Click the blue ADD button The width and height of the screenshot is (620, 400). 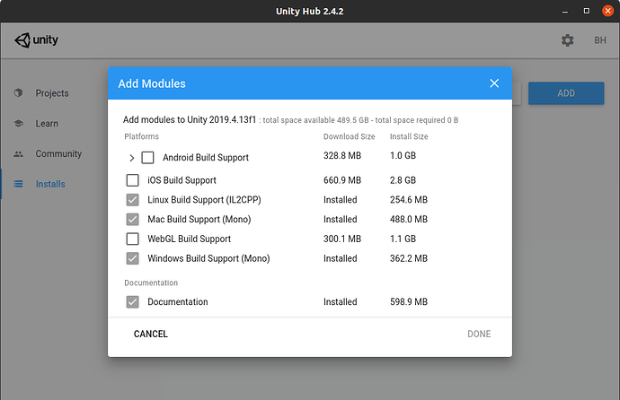pyautogui.click(x=565, y=93)
